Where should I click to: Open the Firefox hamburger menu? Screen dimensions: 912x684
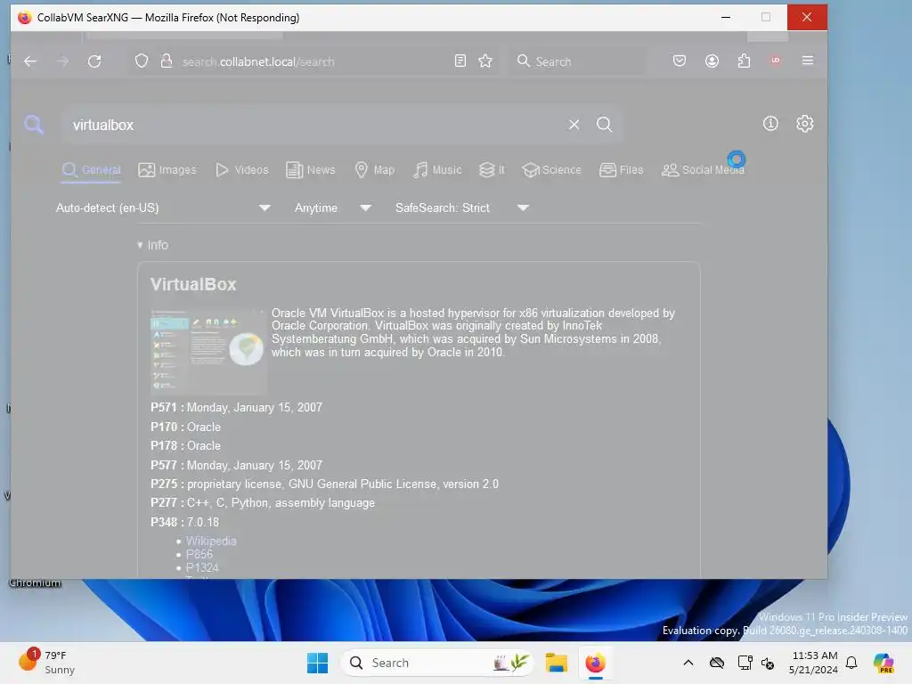tap(807, 61)
